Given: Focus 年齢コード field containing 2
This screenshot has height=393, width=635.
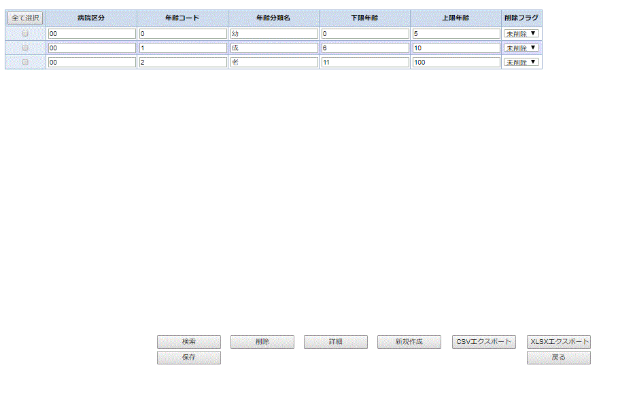Looking at the screenshot, I should [183, 62].
